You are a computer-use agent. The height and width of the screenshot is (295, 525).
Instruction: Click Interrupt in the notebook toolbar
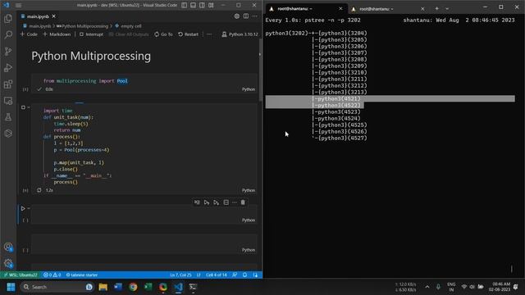[x=91, y=34]
